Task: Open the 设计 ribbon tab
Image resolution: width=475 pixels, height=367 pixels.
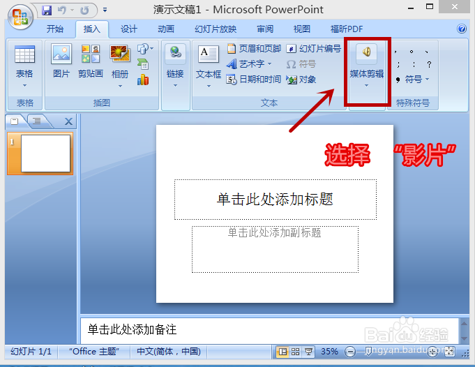Action: click(x=129, y=29)
